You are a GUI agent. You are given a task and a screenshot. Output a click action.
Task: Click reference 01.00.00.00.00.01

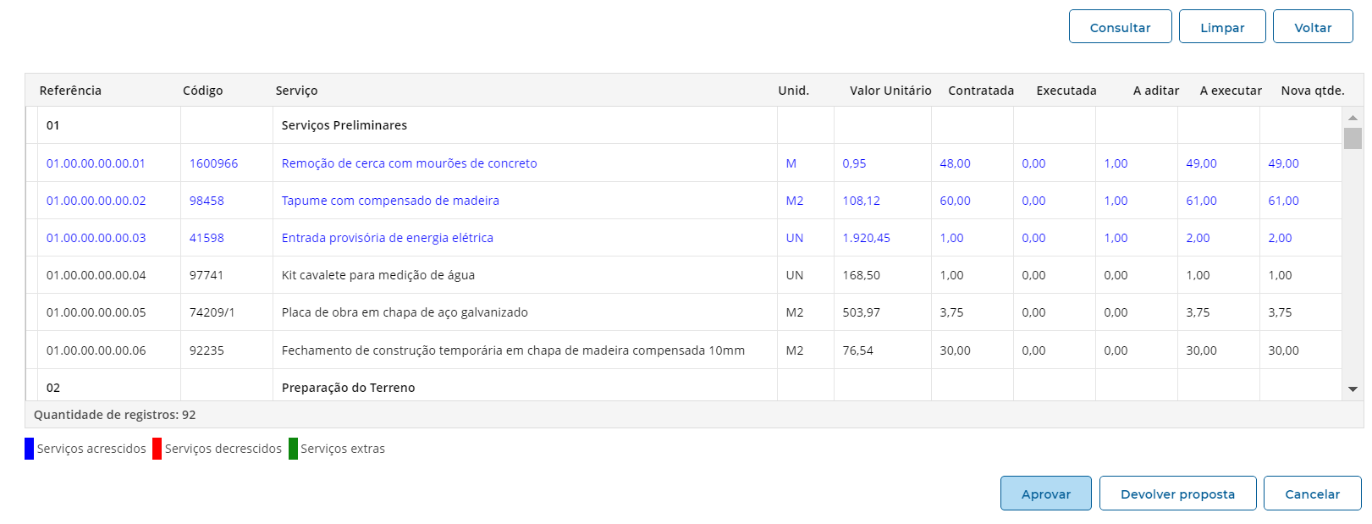coord(96,163)
